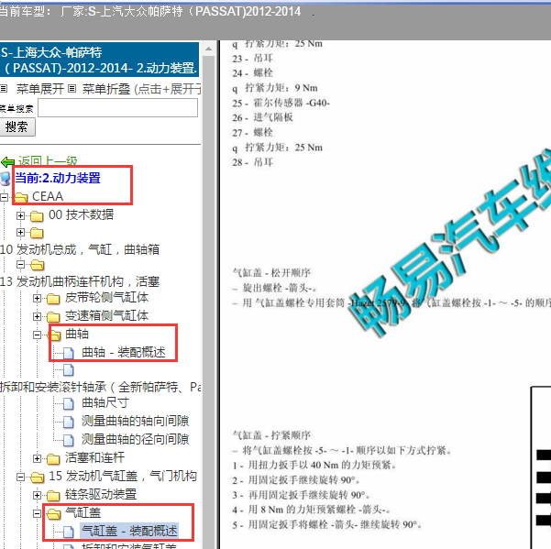Click heading 气缸盖 - 拧紧顺序
This screenshot has height=549, width=551.
pos(271,435)
